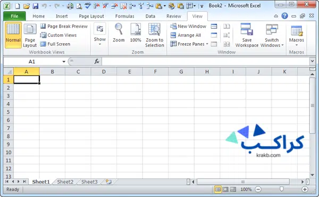The width and height of the screenshot is (319, 197).
Task: Click the Redo arrow icon
Action: click(x=57, y=6)
